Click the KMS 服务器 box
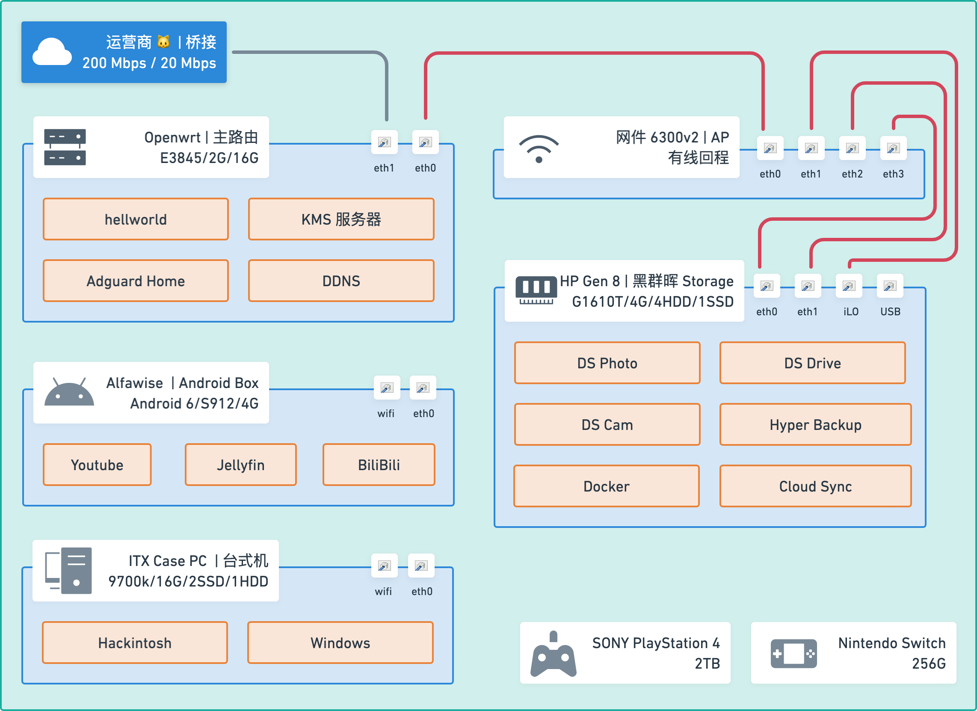 (x=341, y=219)
